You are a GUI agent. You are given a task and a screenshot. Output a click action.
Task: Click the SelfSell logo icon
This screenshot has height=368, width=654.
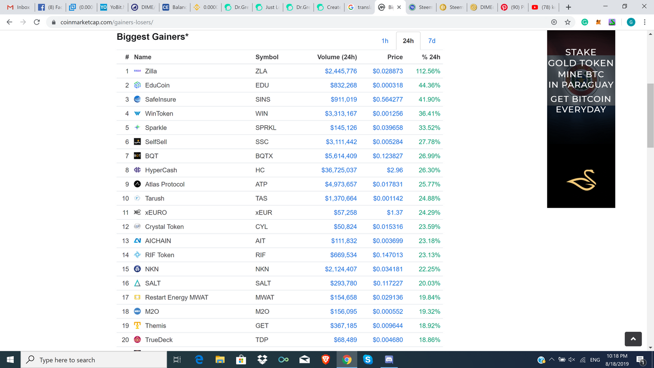[x=137, y=142]
